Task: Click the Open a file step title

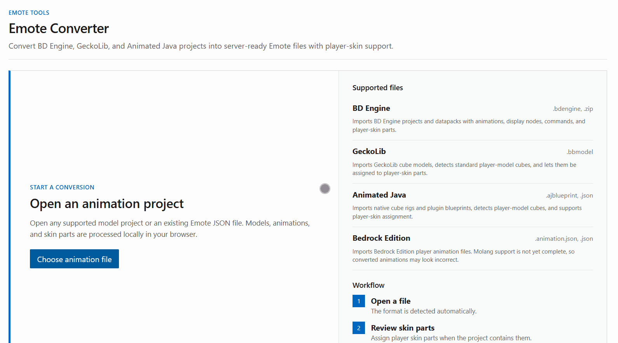Action: (x=391, y=301)
